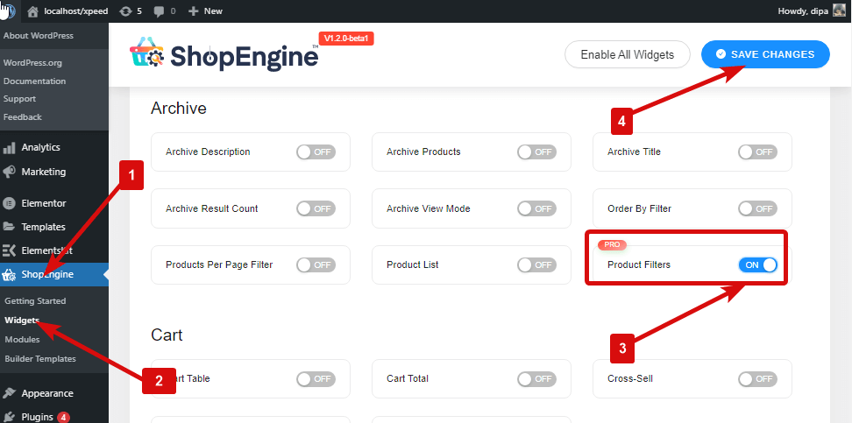Toggle Products Per Page Filter switch
Image resolution: width=852 pixels, height=423 pixels.
pos(316,265)
